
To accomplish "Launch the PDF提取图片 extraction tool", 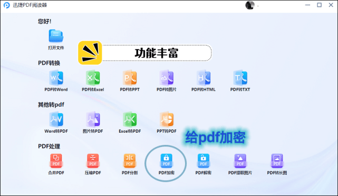I will (x=240, y=161).
